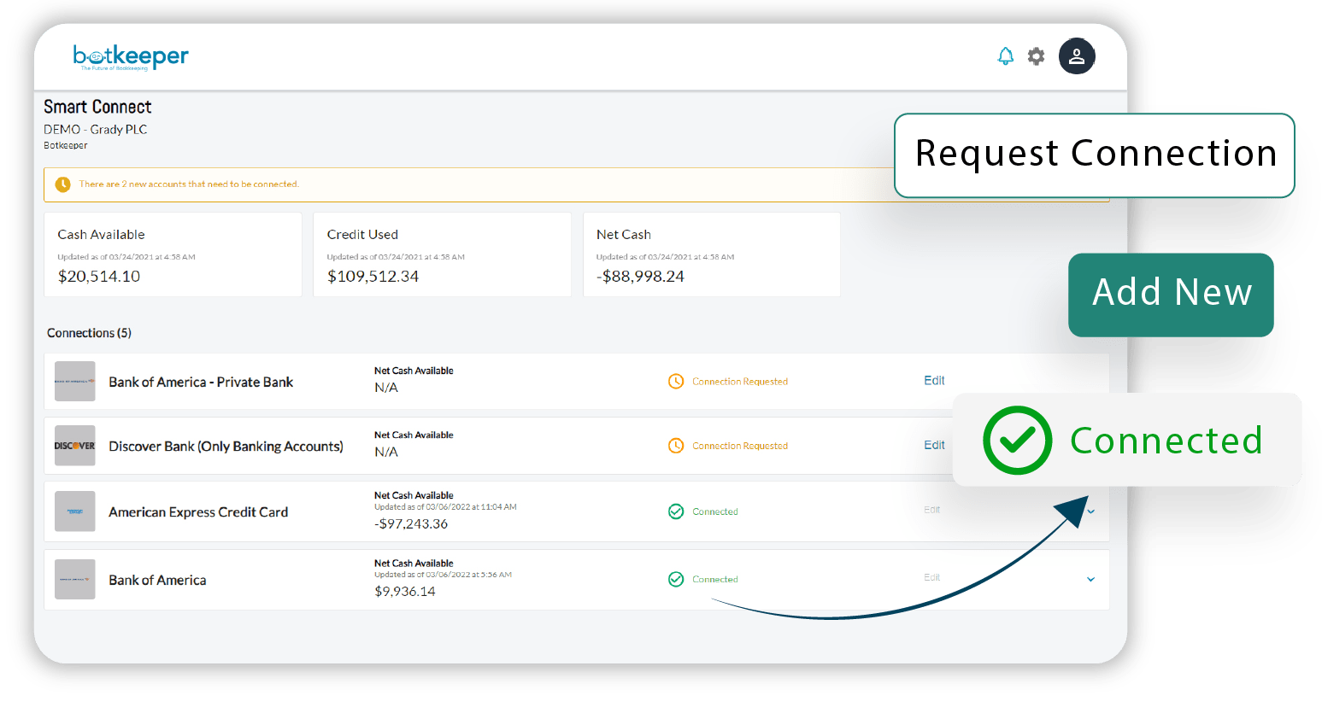Edit the Discover Bank connection

[x=934, y=445]
